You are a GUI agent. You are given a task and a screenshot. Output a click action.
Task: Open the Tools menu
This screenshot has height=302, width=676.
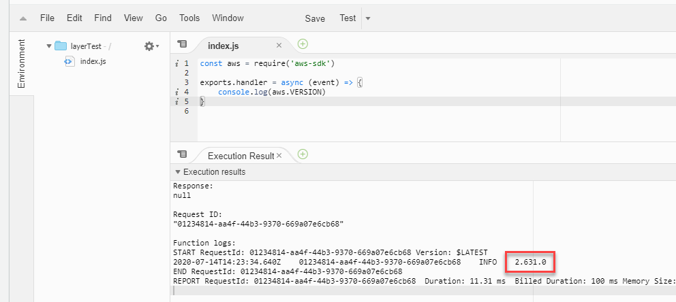click(189, 18)
